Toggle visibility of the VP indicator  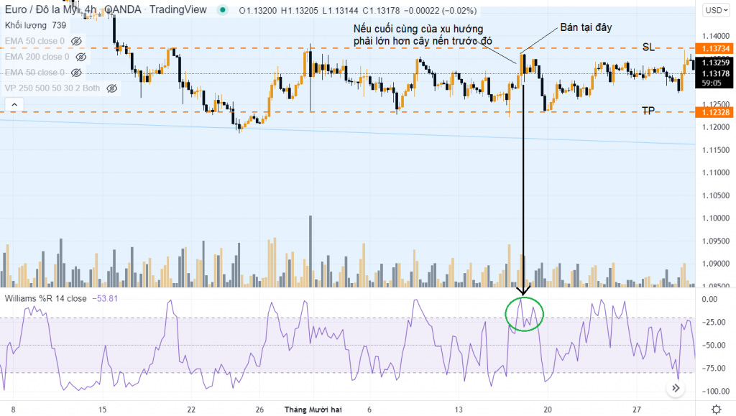click(x=111, y=88)
